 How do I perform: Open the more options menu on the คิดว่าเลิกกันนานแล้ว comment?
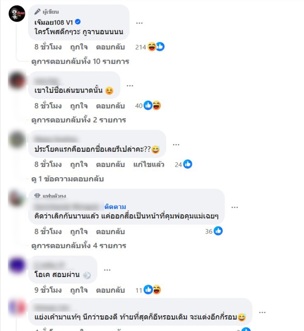pos(234,207)
